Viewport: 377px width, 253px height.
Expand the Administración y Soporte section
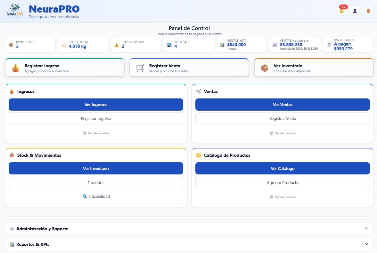point(189,229)
